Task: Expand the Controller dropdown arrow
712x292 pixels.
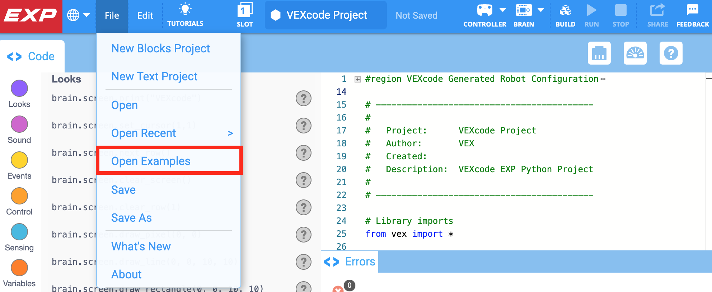Action: click(x=503, y=10)
